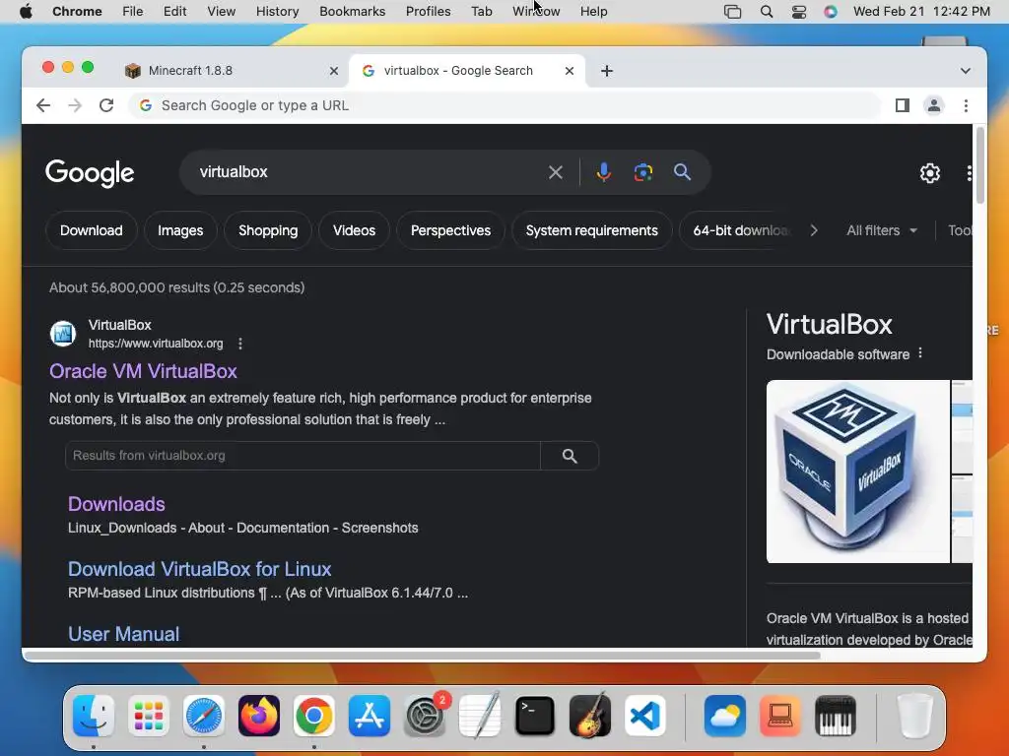
Task: Close the Minecraft 1.8.8 tab
Action: [333, 71]
